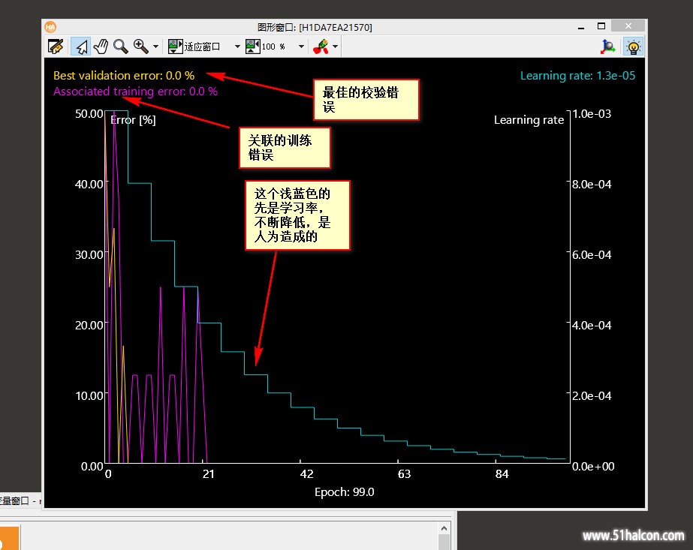Image resolution: width=693 pixels, height=550 pixels.
Task: Click Associated training error text
Action: [x=135, y=92]
